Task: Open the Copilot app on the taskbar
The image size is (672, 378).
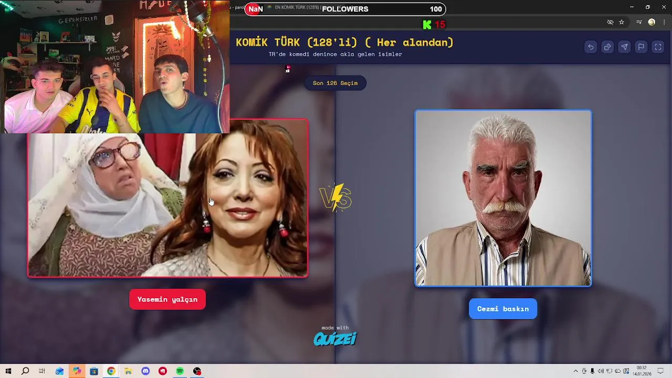Action: pos(77,371)
